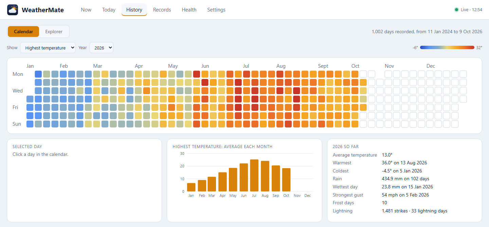
Task: Click the WeatherMate sun-and-cloud logo icon
Action: 13,10
